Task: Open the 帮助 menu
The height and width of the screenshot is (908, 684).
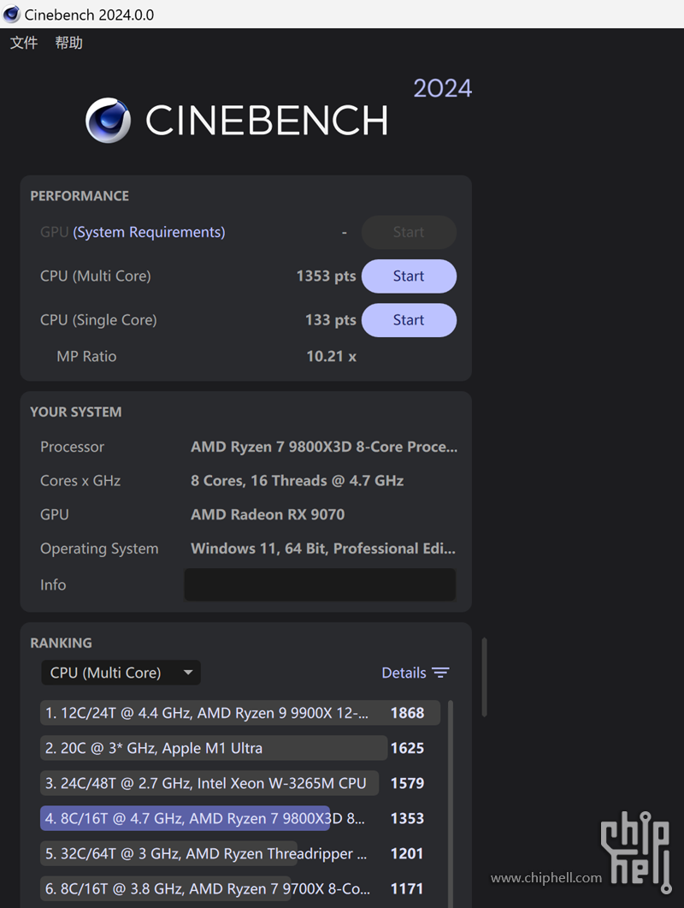Action: point(69,42)
